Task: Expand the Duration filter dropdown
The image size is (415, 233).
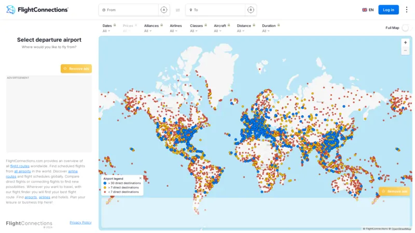Action: [266, 31]
